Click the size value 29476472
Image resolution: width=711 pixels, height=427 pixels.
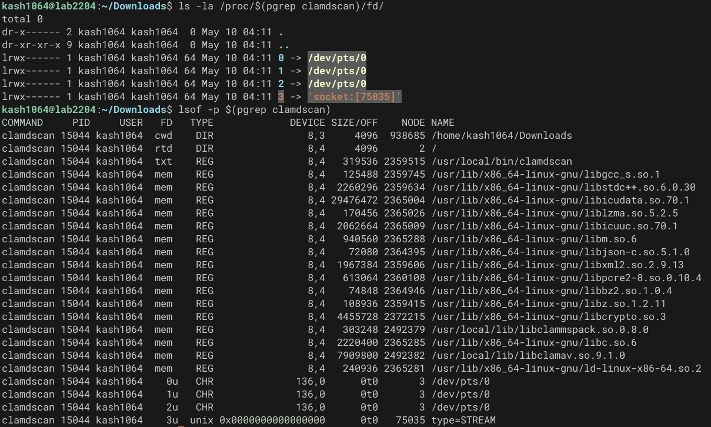(355, 200)
